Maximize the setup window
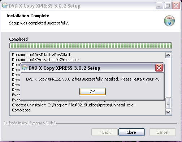 168,6
